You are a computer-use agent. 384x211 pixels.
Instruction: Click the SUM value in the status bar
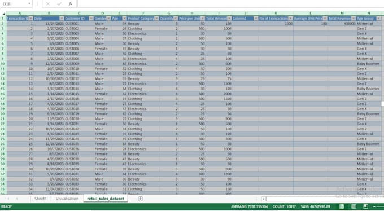(316, 206)
